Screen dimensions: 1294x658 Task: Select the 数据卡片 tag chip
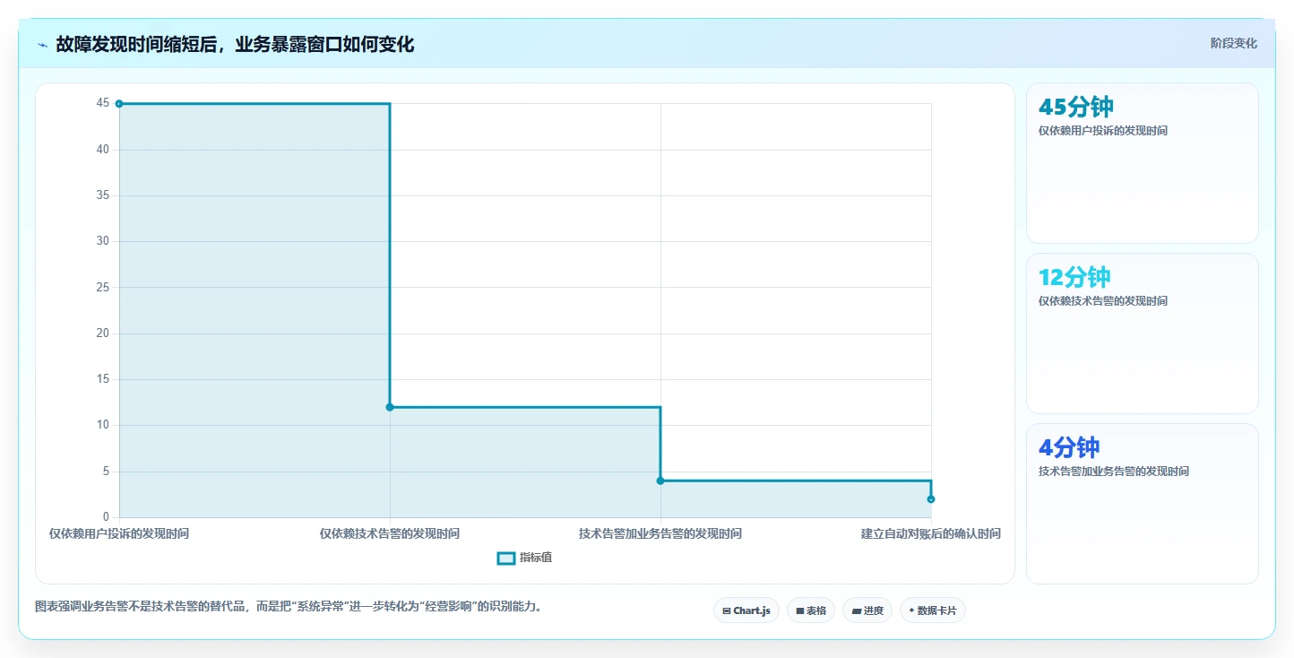coord(933,610)
